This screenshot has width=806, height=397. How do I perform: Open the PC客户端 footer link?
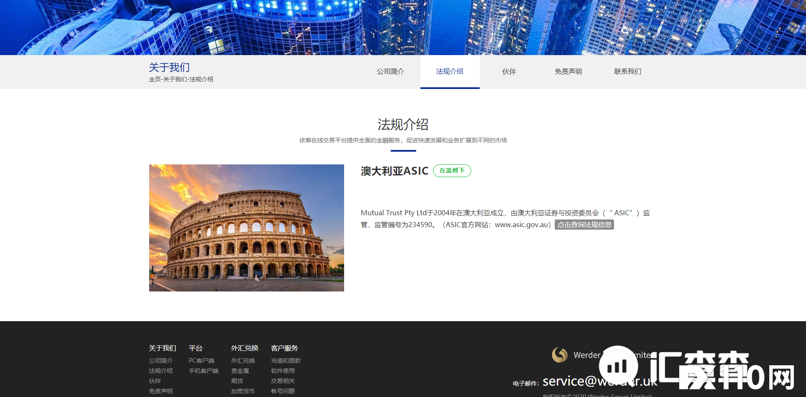pos(201,361)
